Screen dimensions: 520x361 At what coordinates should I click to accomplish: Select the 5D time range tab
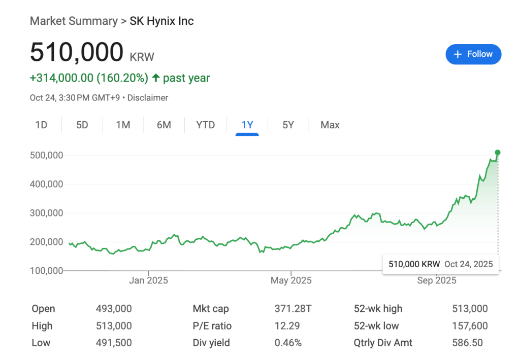pos(82,125)
